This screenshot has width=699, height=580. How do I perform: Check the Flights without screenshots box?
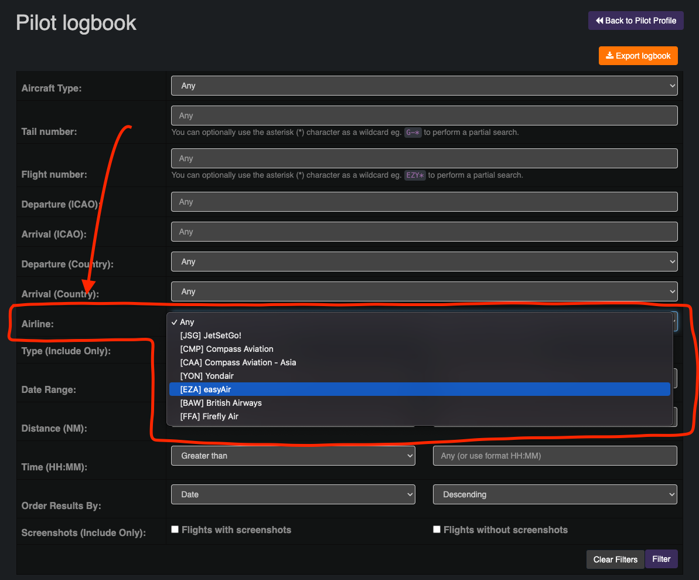click(x=437, y=528)
